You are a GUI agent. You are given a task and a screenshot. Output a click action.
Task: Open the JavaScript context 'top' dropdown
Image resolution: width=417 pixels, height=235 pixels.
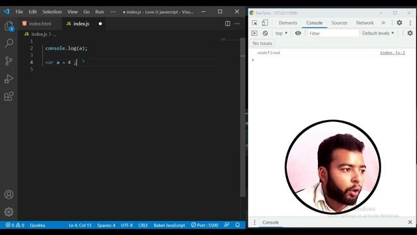281,33
